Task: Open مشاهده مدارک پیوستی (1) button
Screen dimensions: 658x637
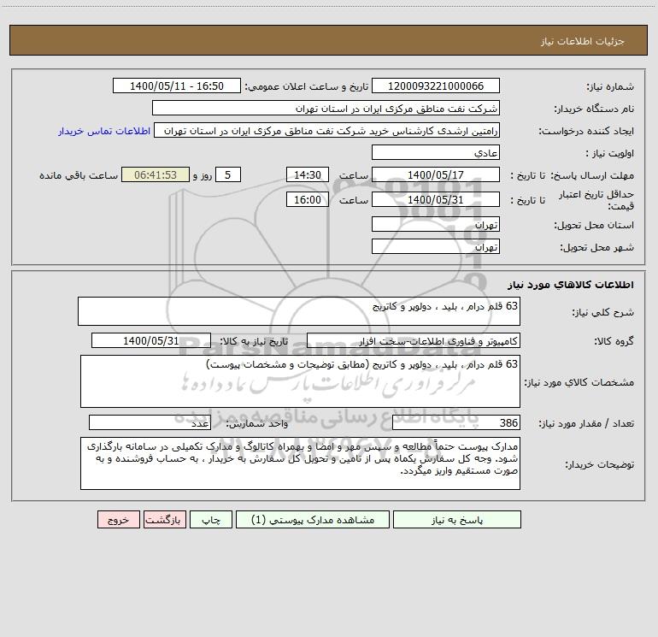Action: (313, 520)
